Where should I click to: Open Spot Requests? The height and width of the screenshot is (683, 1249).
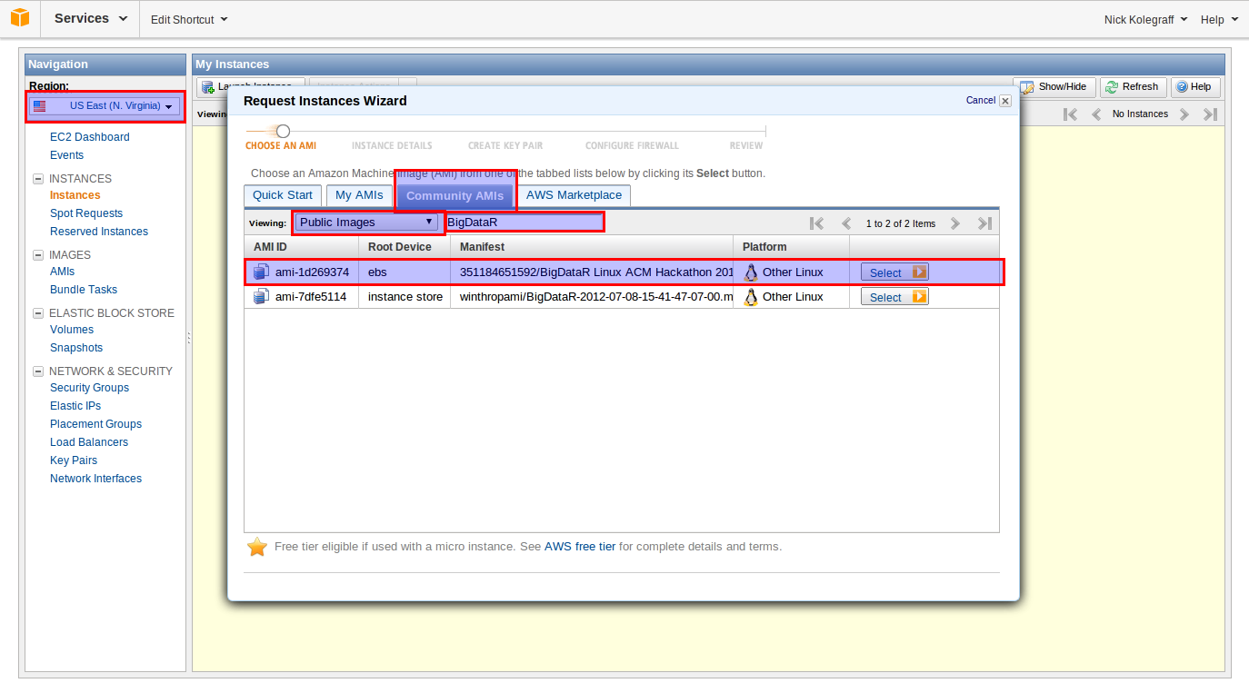tap(86, 213)
